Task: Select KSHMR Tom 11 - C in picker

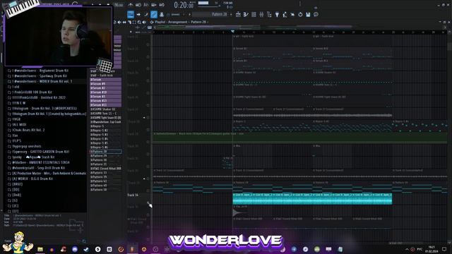Action: pos(106,114)
